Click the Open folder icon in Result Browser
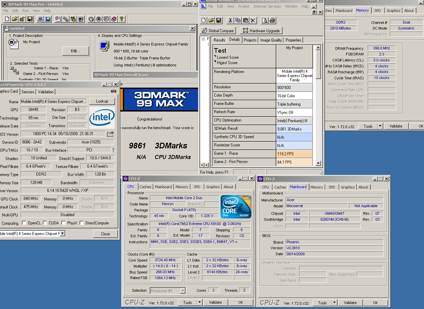424x309 pixels. [x=211, y=21]
